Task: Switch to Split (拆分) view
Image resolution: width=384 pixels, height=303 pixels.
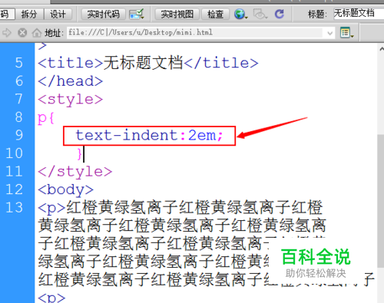Action: 29,14
